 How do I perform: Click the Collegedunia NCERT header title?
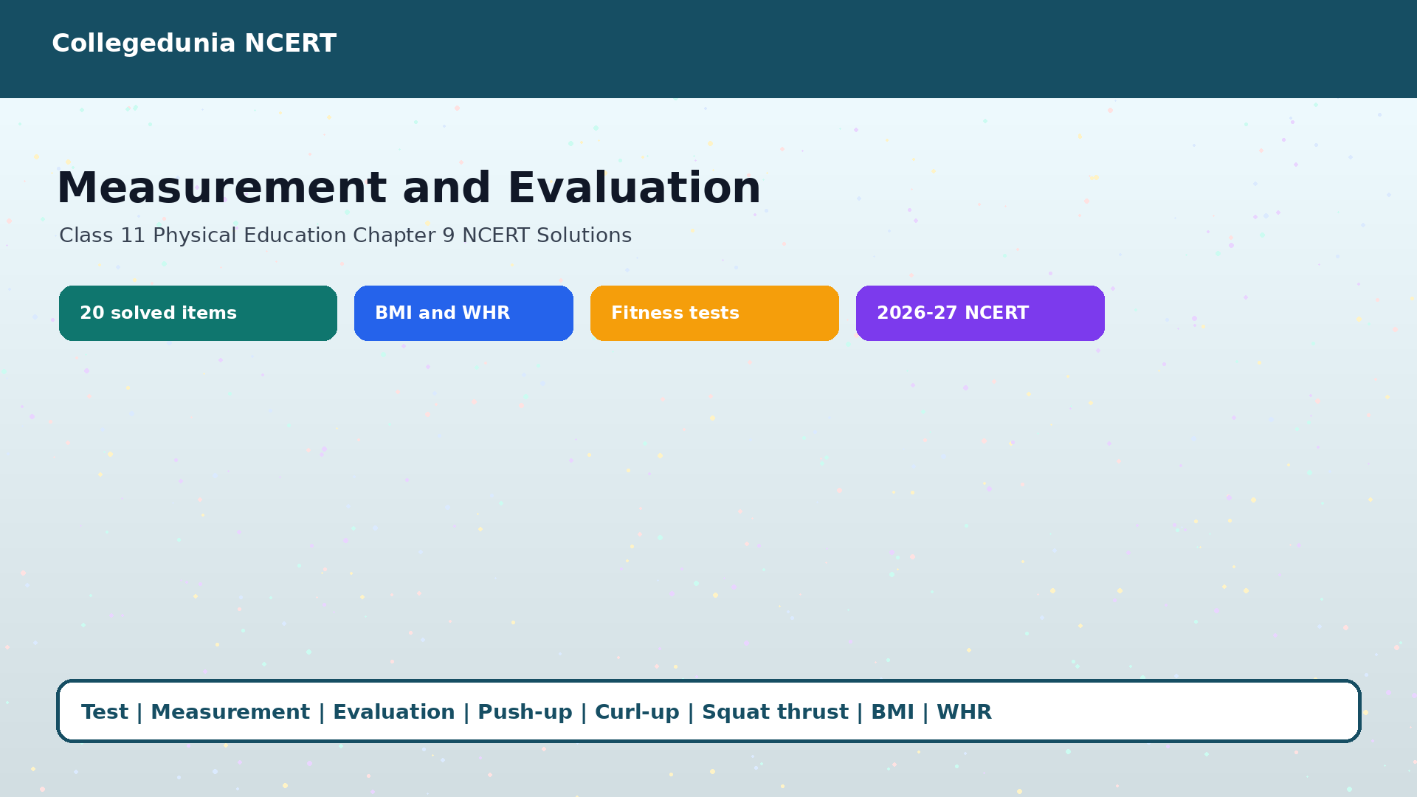pos(194,43)
